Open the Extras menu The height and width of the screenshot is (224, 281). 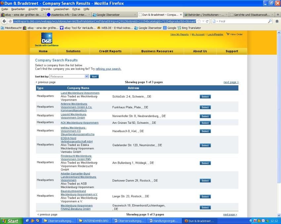click(x=76, y=9)
